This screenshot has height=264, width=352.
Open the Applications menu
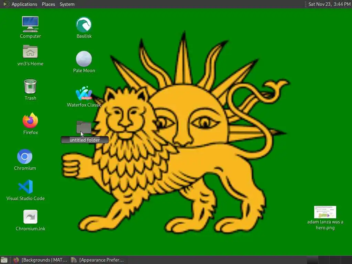[24, 4]
